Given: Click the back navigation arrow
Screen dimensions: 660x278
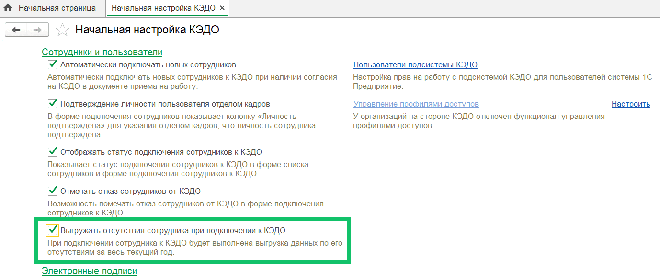Looking at the screenshot, I should (16, 30).
